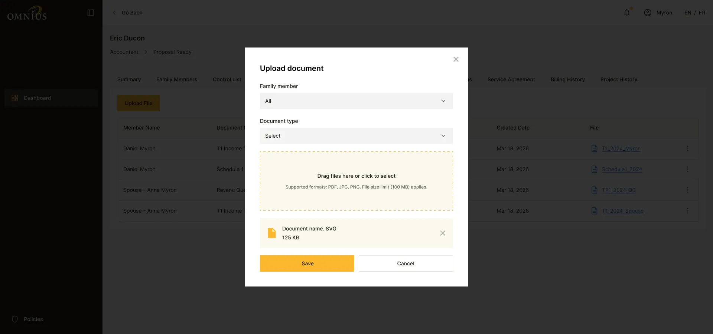
Task: Switch to the Billing History tab
Action: pos(568,79)
